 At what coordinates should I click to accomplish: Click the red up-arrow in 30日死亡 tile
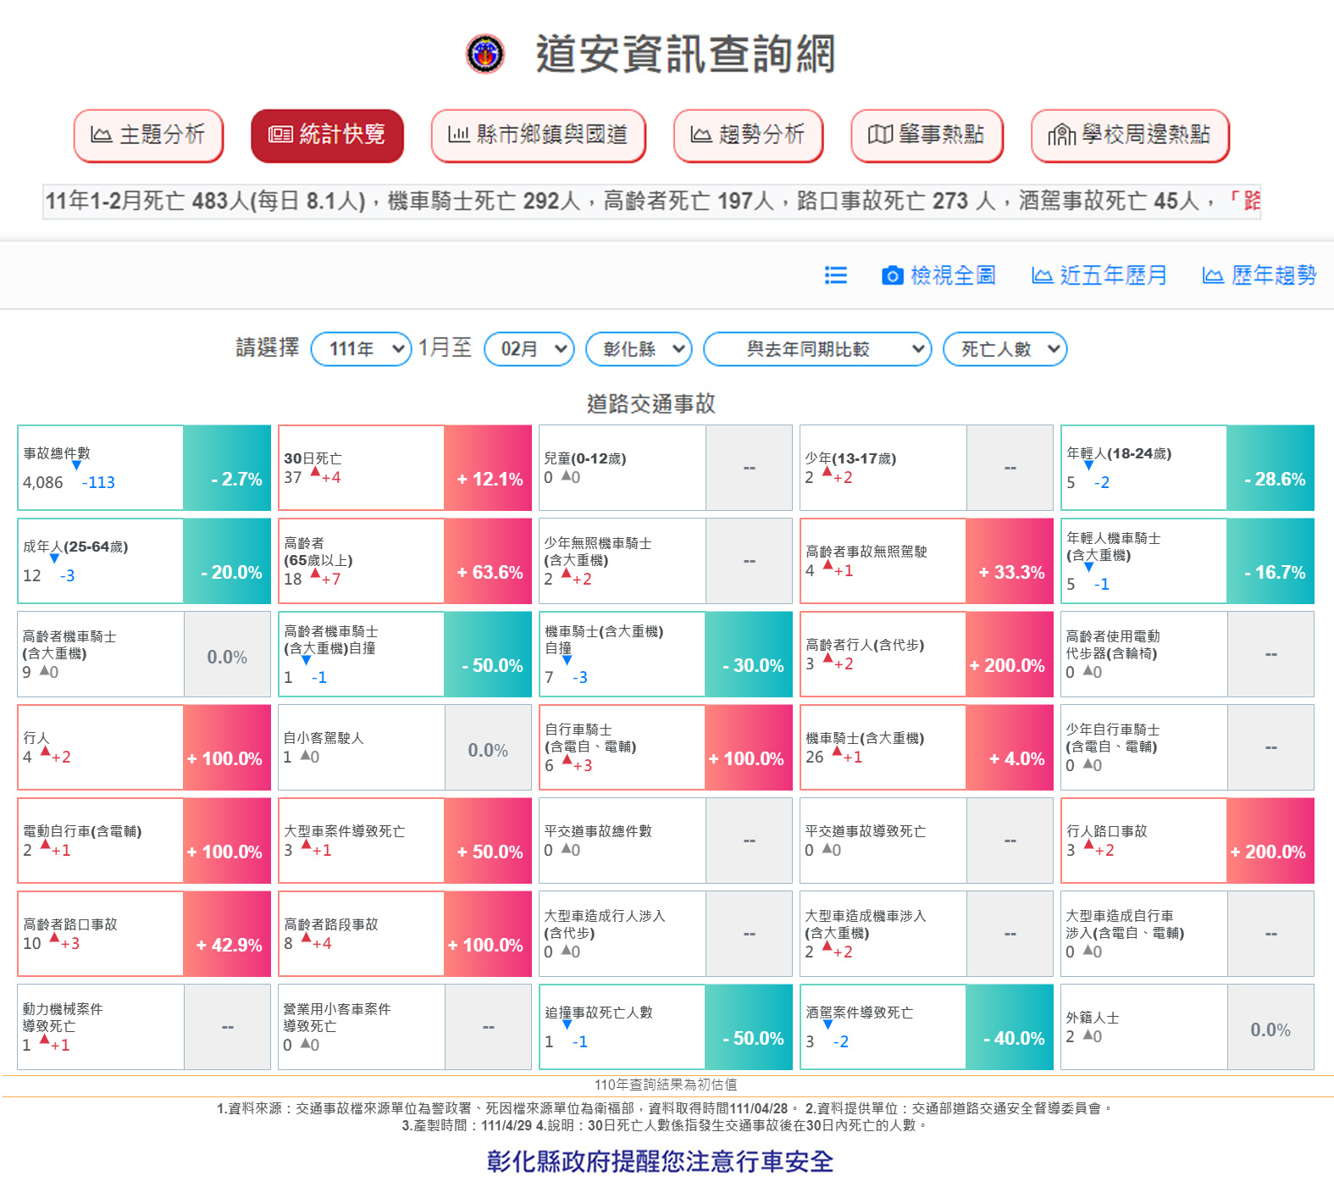(x=315, y=472)
